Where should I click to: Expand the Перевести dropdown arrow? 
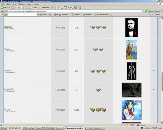(93, 15)
